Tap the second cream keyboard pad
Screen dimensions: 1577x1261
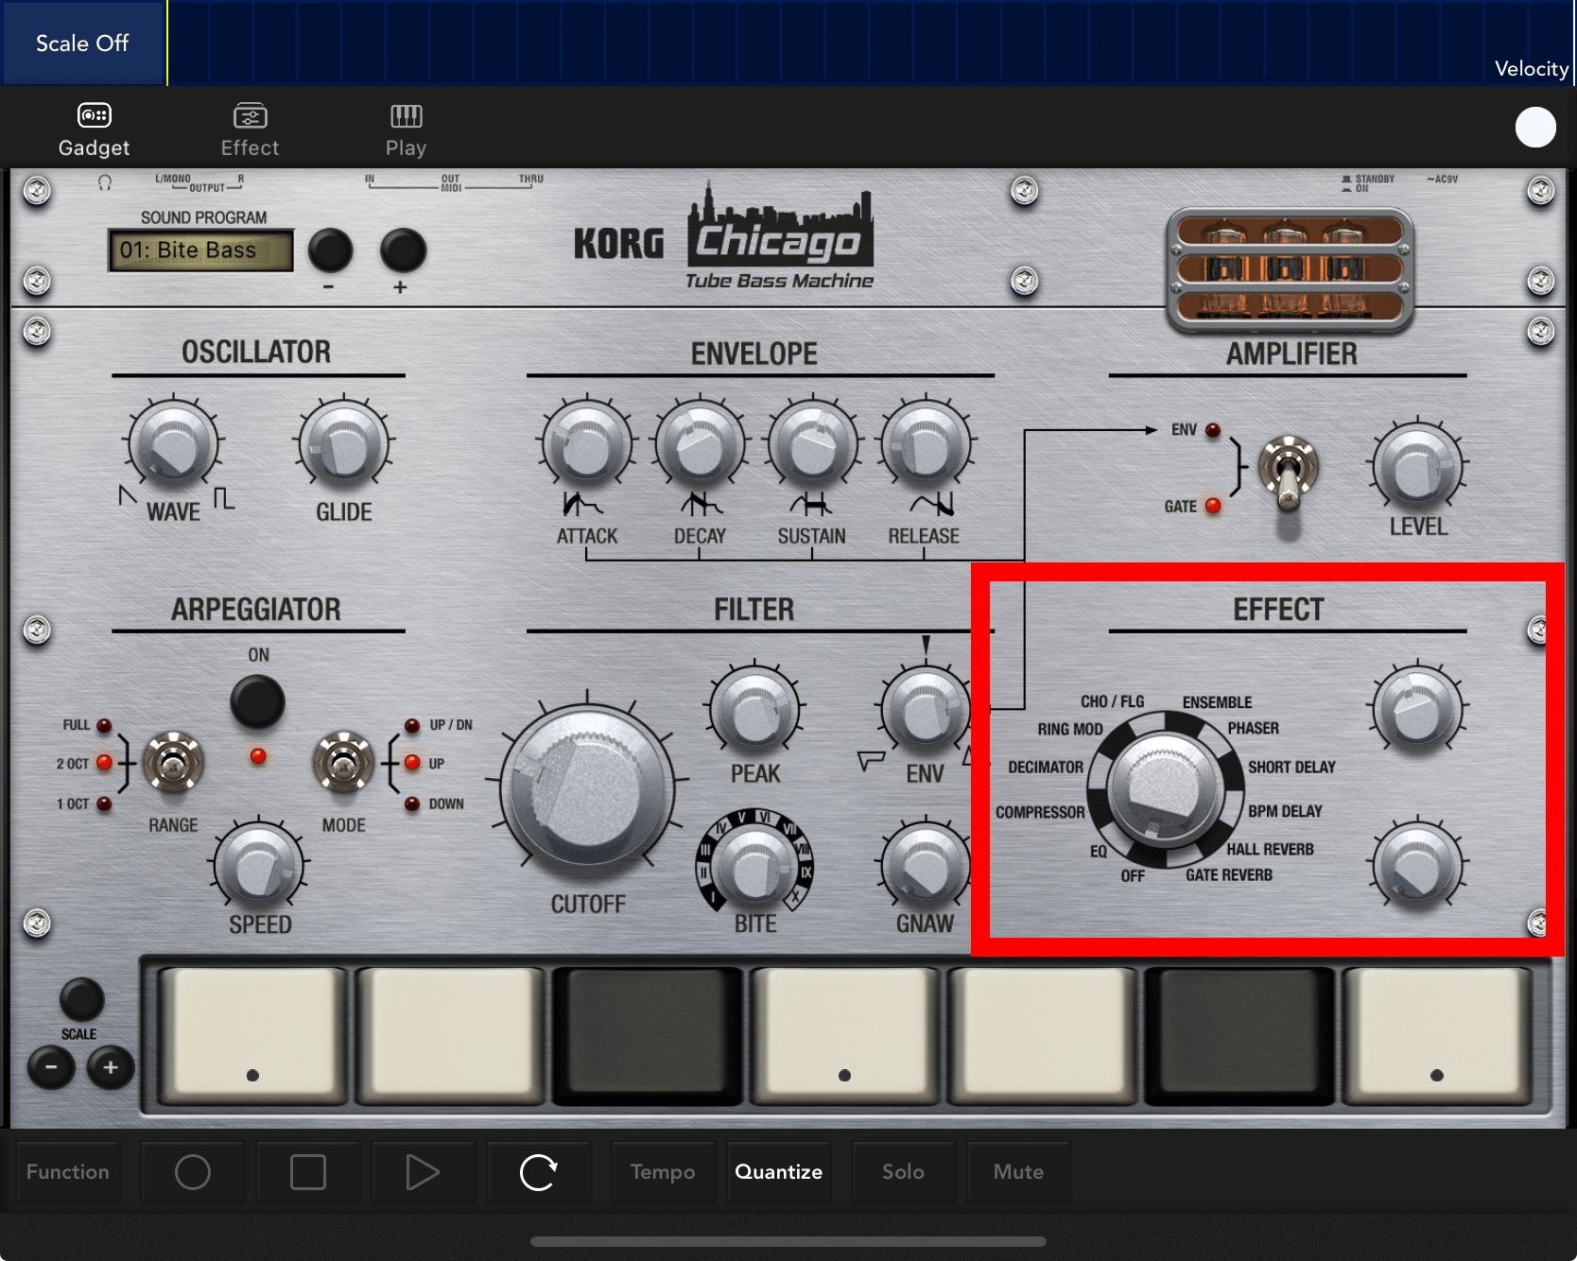450,1034
